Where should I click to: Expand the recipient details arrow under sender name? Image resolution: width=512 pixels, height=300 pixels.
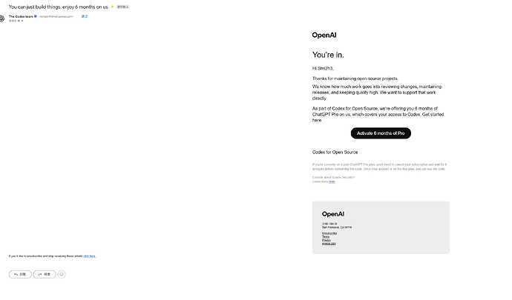tap(22, 21)
